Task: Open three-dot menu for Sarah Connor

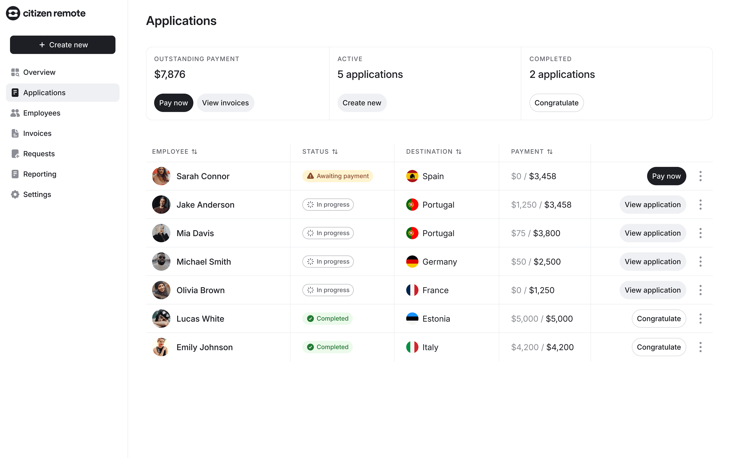Action: 700,176
